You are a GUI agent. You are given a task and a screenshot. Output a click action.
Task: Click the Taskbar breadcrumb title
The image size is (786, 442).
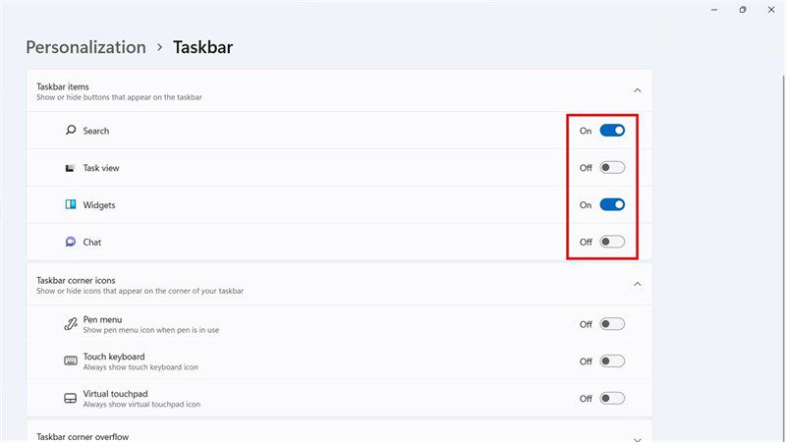pyautogui.click(x=203, y=47)
